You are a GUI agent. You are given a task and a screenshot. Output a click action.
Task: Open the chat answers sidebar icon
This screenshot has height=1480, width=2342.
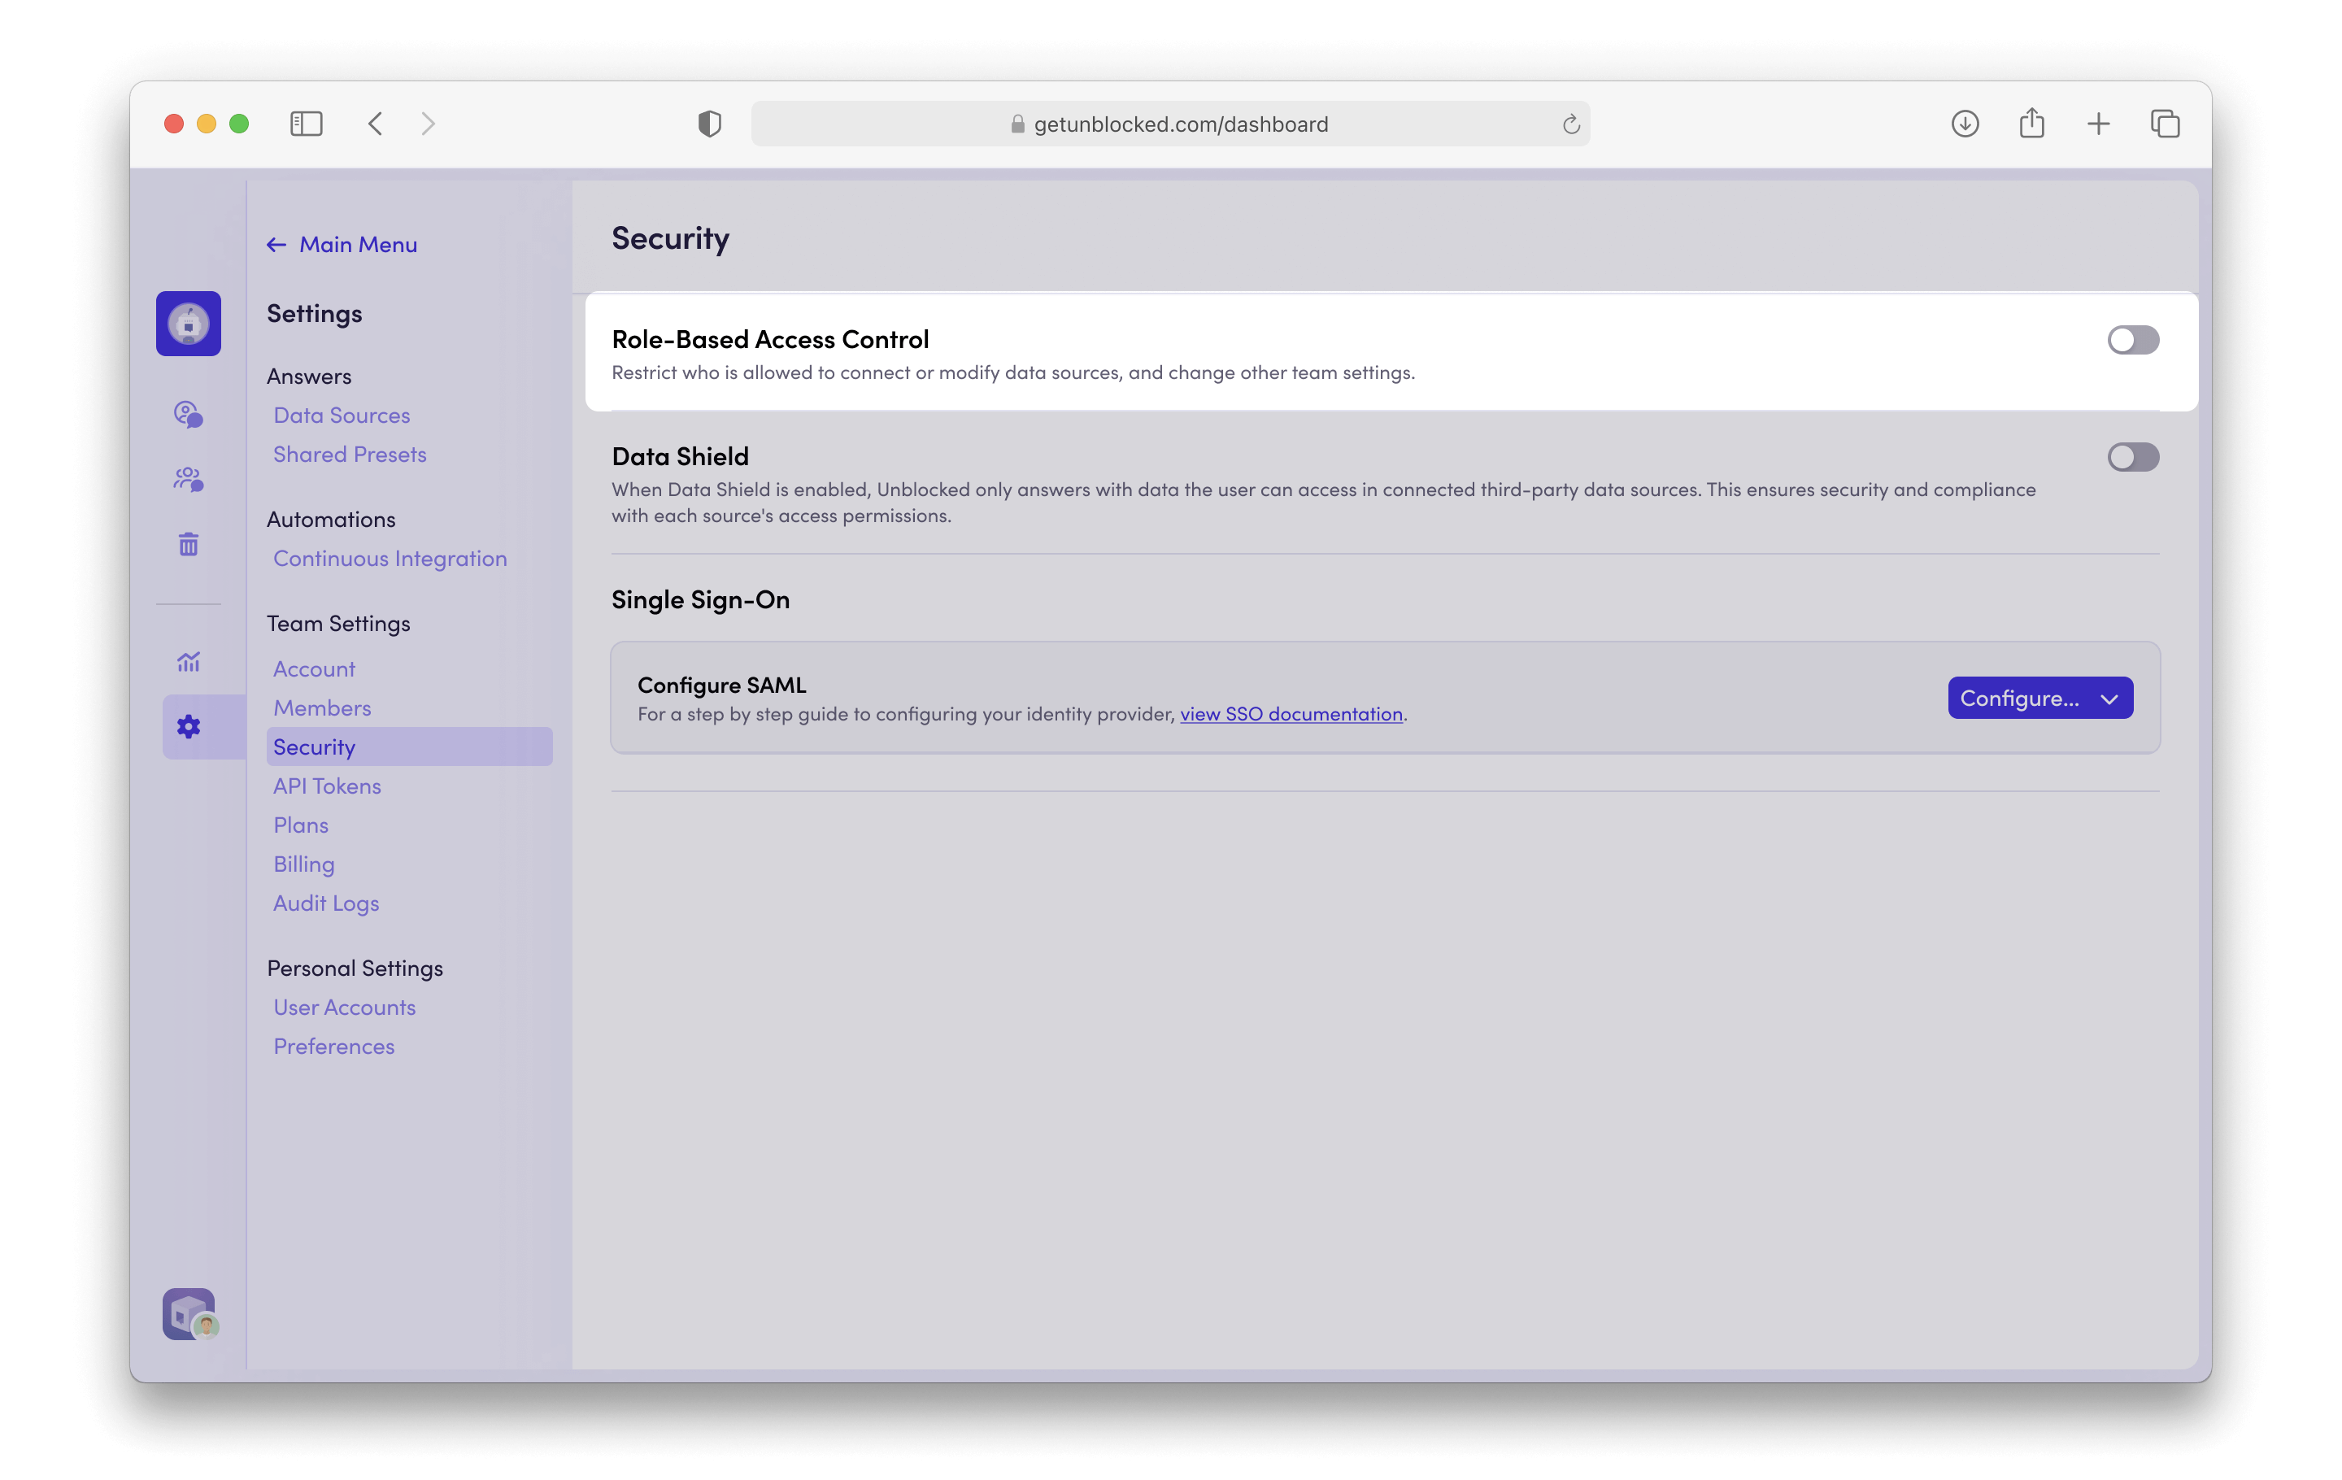pyautogui.click(x=188, y=414)
